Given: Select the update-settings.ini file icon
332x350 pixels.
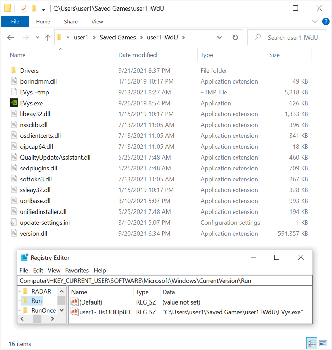Looking at the screenshot, I should [x=13, y=223].
